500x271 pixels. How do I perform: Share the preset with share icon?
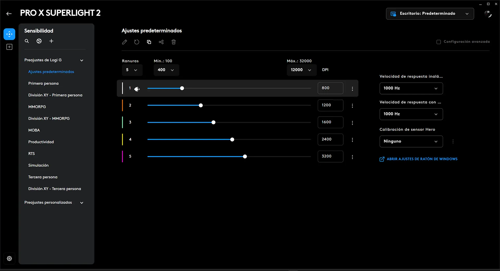pyautogui.click(x=161, y=42)
